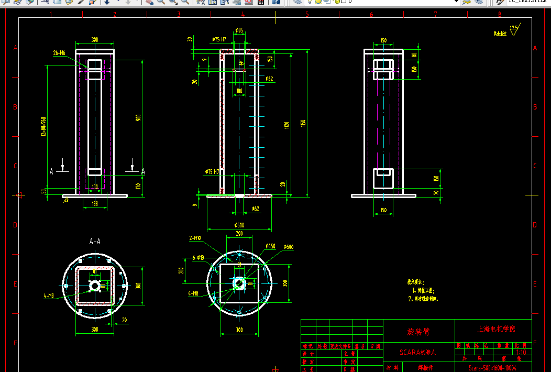Click the 上海电机学院 title text
Screen dimensions: 551x372
click(496, 329)
